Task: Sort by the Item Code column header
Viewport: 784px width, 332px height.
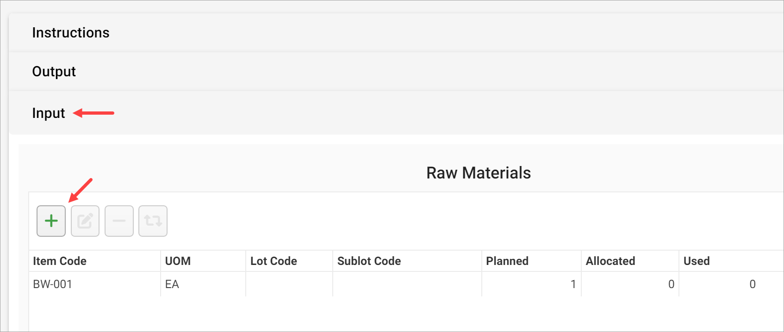Action: coord(59,261)
